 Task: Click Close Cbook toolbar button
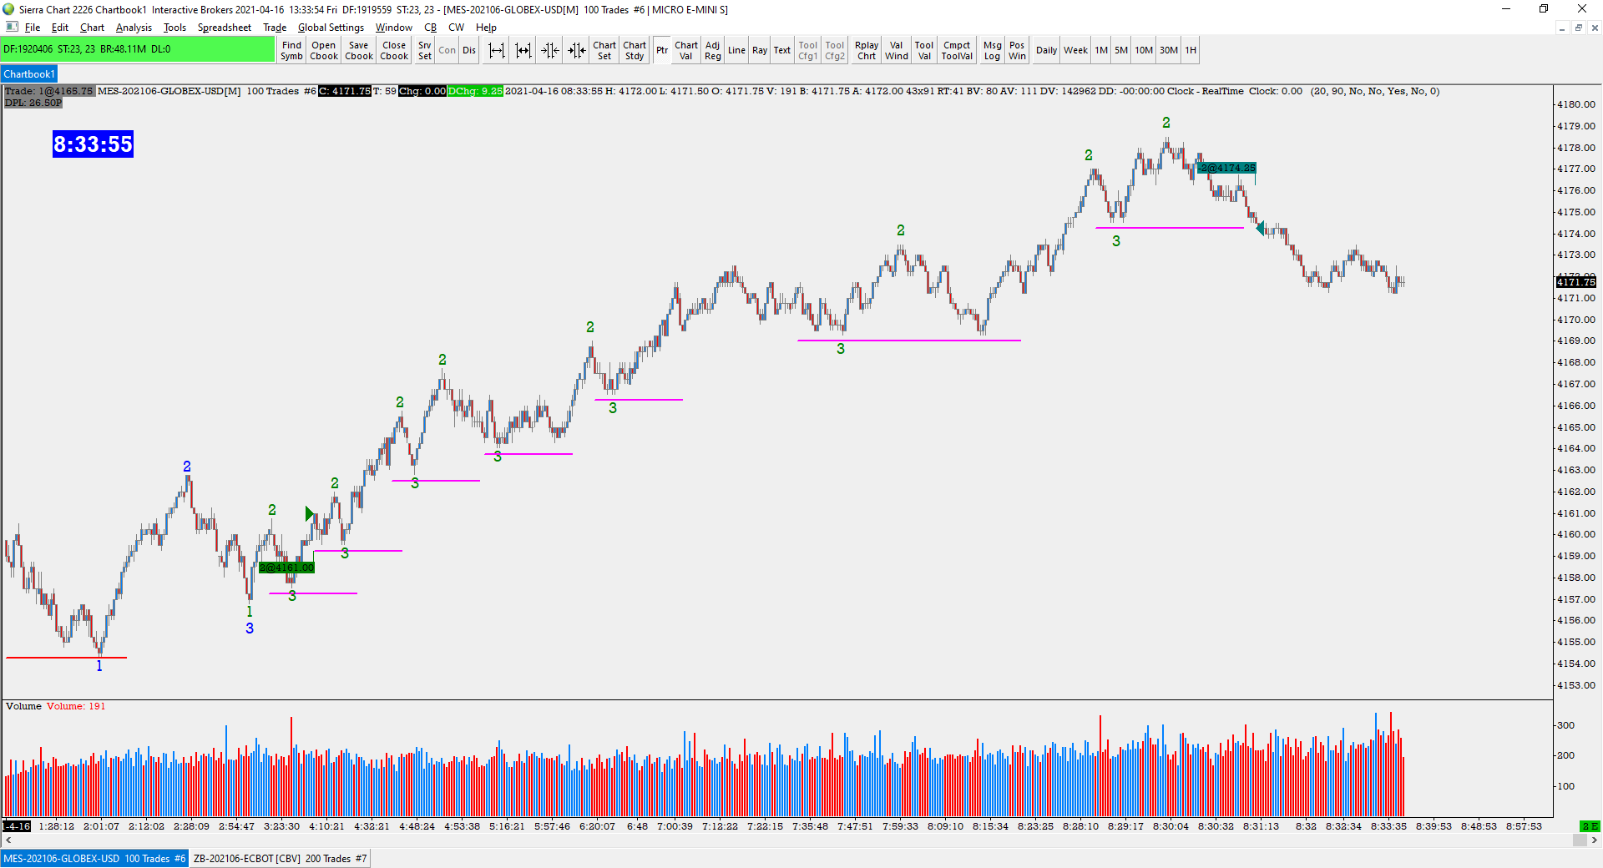coord(394,50)
